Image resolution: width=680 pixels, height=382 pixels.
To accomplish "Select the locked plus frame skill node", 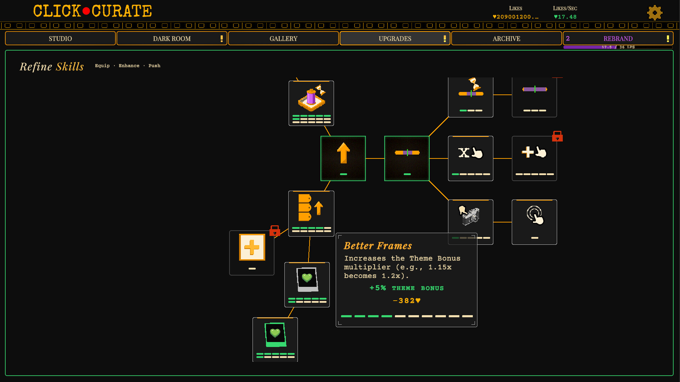I will [251, 253].
